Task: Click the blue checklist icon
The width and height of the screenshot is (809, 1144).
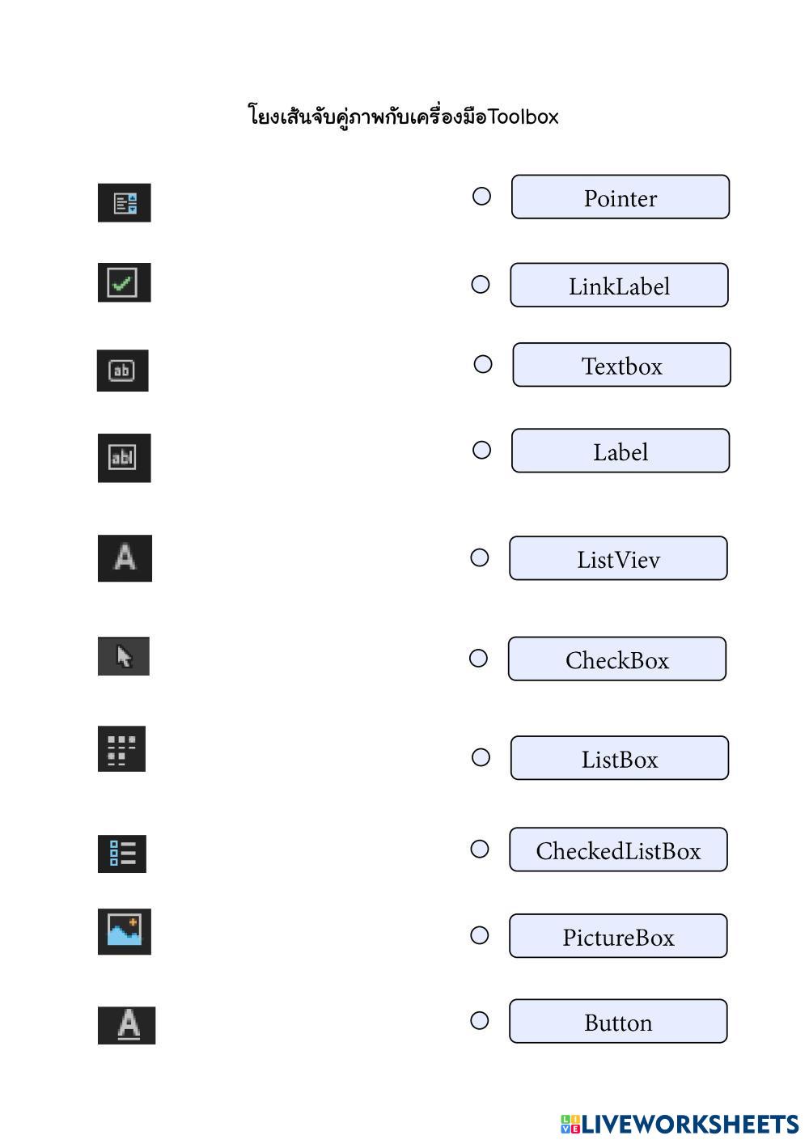Action: 122,854
